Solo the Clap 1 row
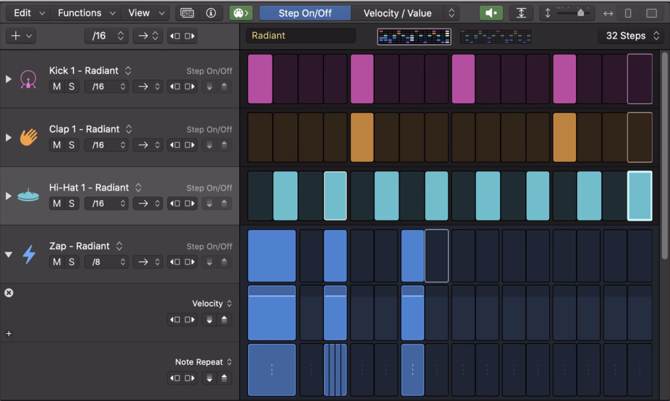670x401 pixels. [71, 145]
